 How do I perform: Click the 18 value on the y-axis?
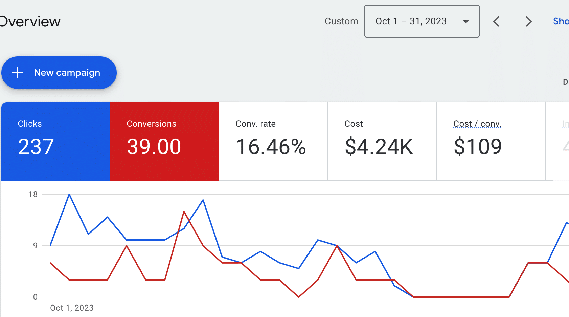32,194
